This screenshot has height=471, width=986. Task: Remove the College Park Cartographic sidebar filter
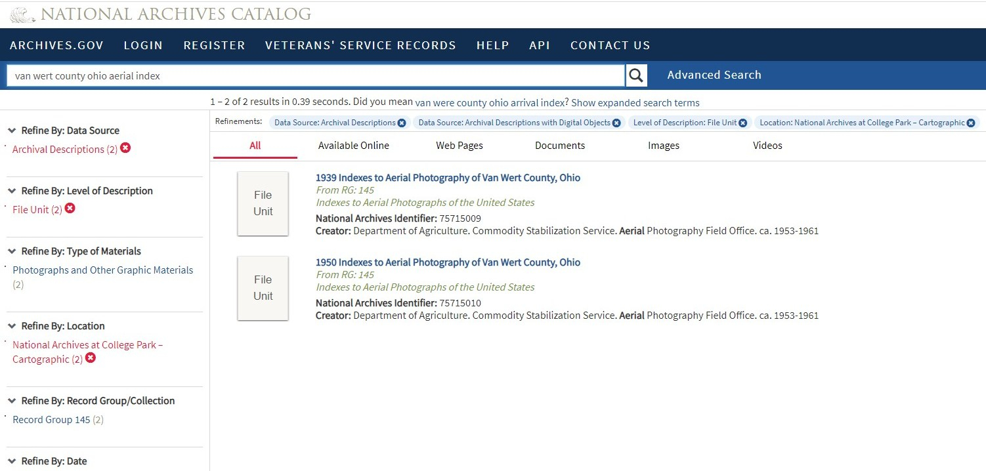tap(91, 358)
